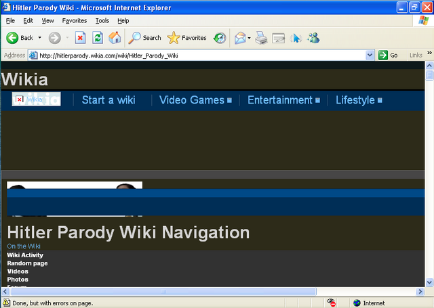Open the Lifestyle navigation link

tap(355, 100)
